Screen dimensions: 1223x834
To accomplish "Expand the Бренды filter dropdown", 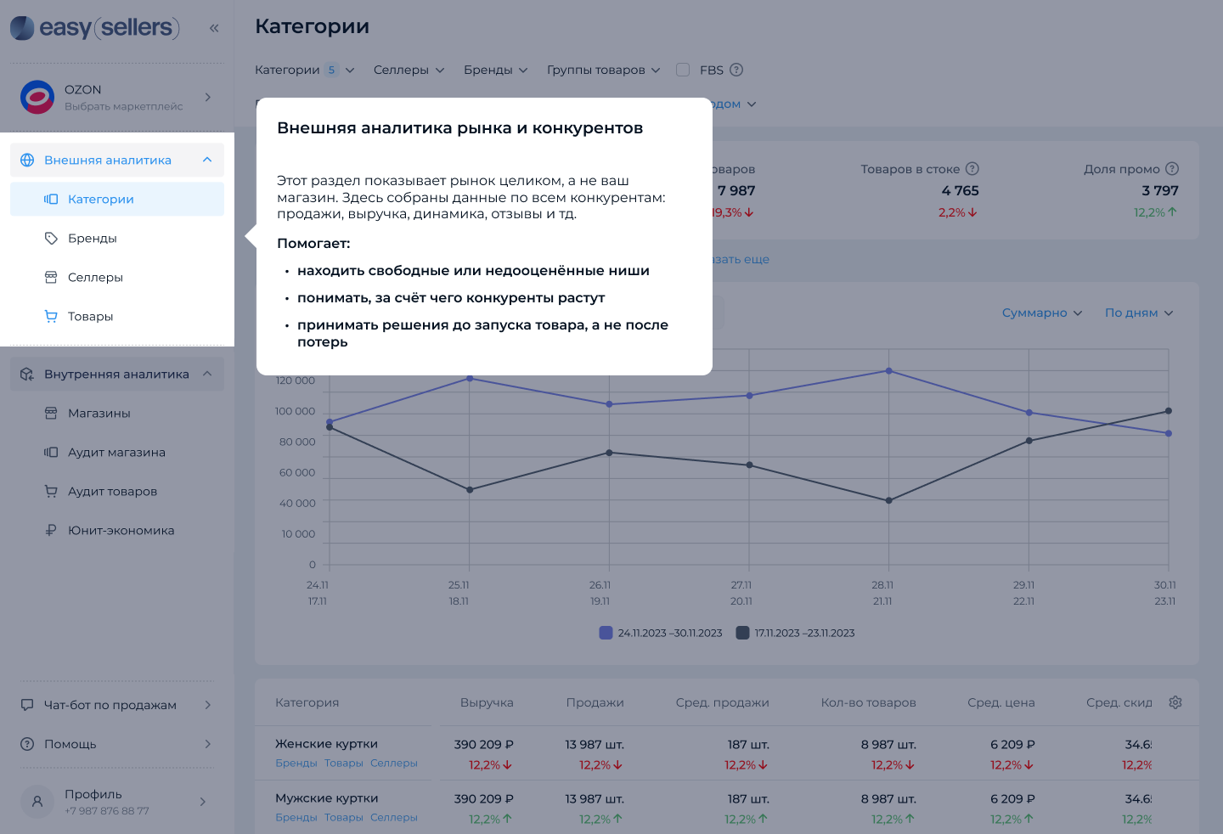I will [496, 70].
